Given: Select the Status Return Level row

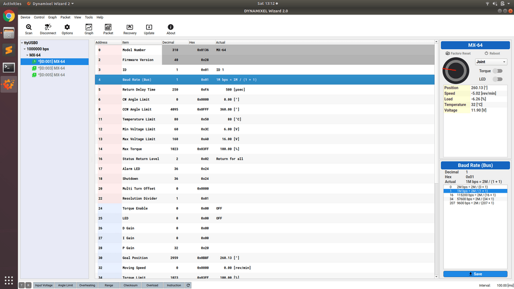Looking at the screenshot, I should 265,159.
